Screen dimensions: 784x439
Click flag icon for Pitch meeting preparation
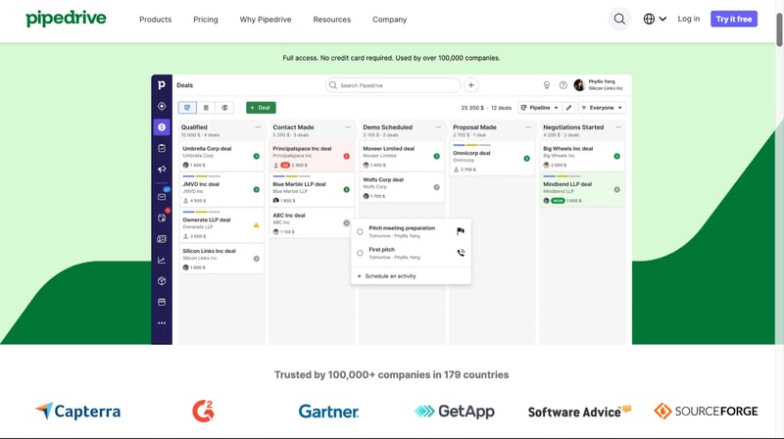tap(461, 231)
